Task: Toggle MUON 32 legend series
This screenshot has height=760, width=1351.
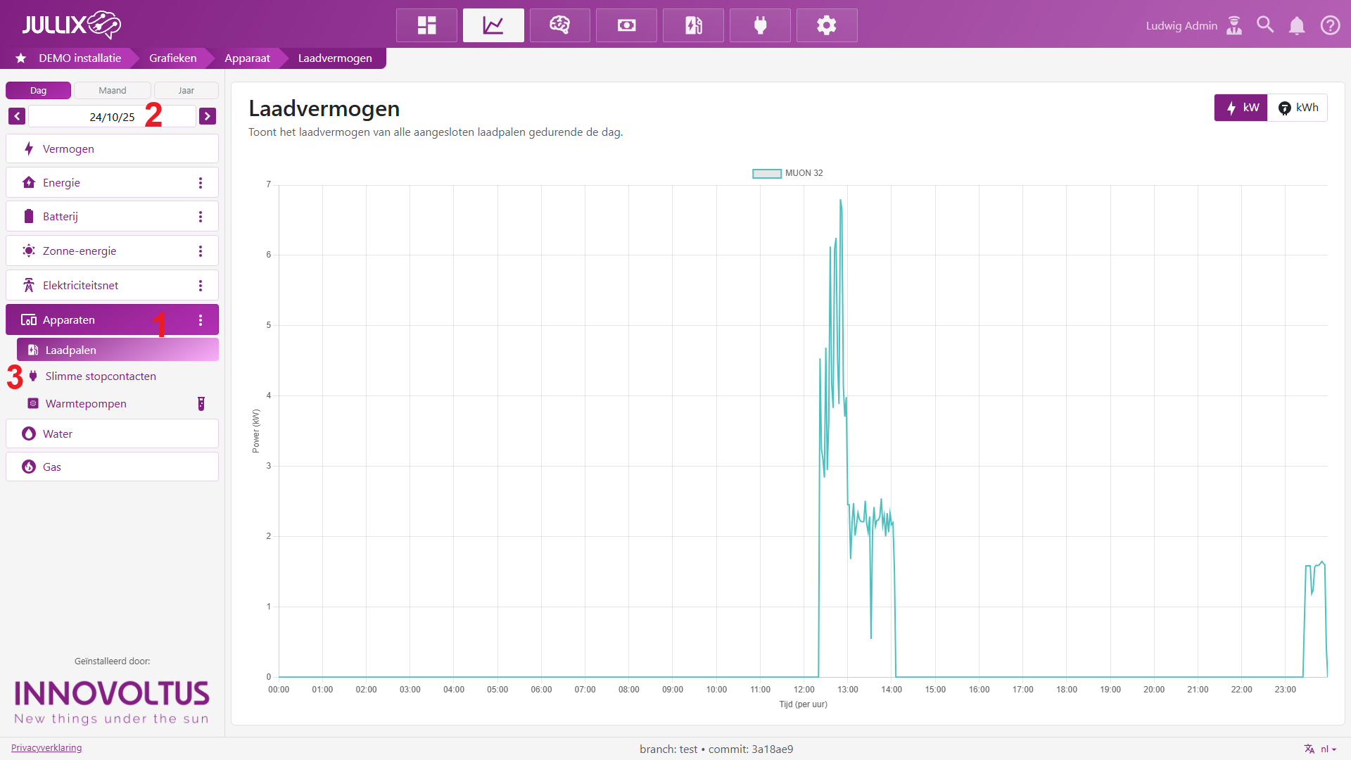Action: point(787,173)
